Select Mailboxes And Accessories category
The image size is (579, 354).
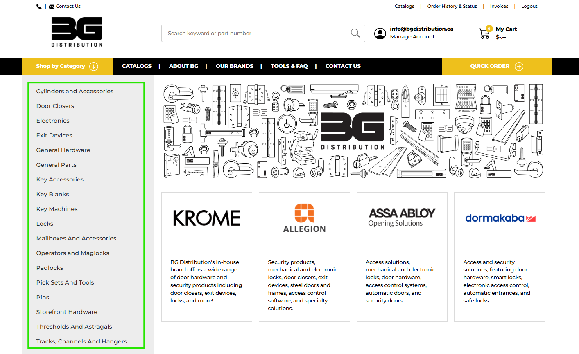76,238
